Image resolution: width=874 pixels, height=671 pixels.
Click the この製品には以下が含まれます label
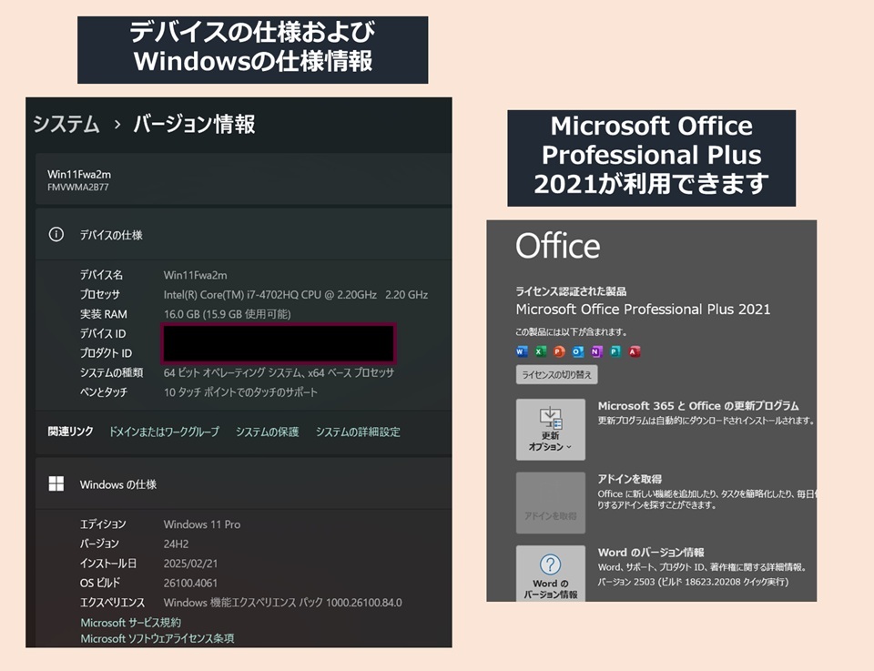[572, 331]
